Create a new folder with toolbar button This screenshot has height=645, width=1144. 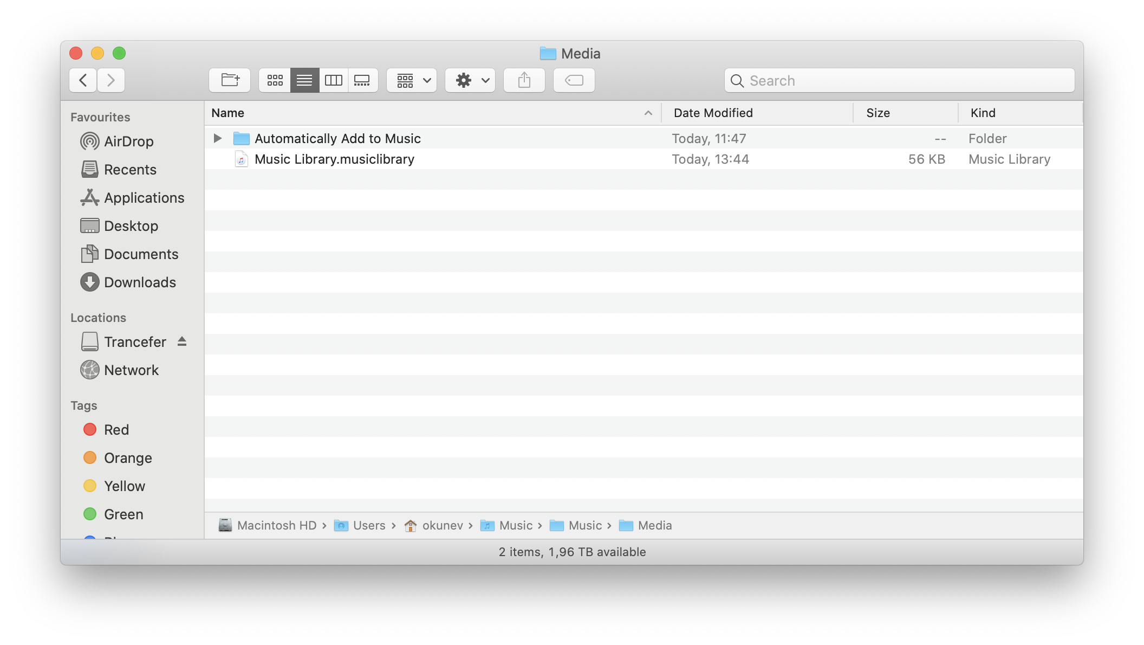point(230,80)
